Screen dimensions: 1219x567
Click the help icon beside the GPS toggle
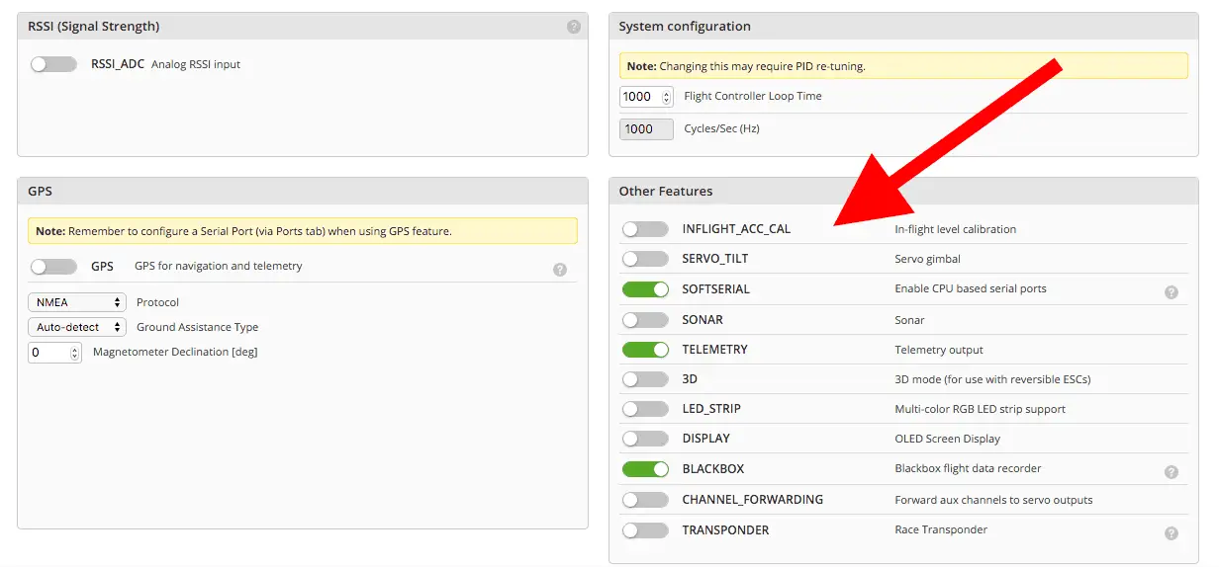(x=560, y=269)
